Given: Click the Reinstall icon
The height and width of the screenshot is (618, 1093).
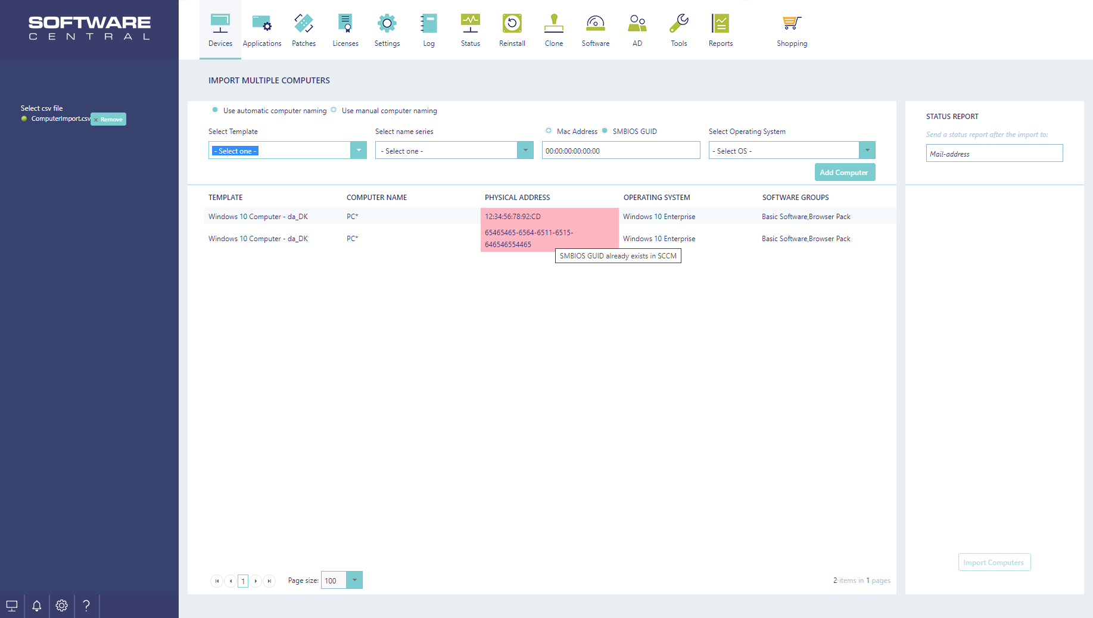Looking at the screenshot, I should pyautogui.click(x=512, y=24).
